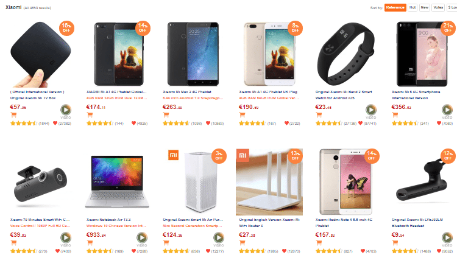The height and width of the screenshot is (266, 457).
Task: Favorite the Mi Air Purifier with the heart icon
Action: (x=208, y=251)
